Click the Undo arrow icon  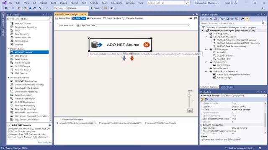click(x=40, y=8)
